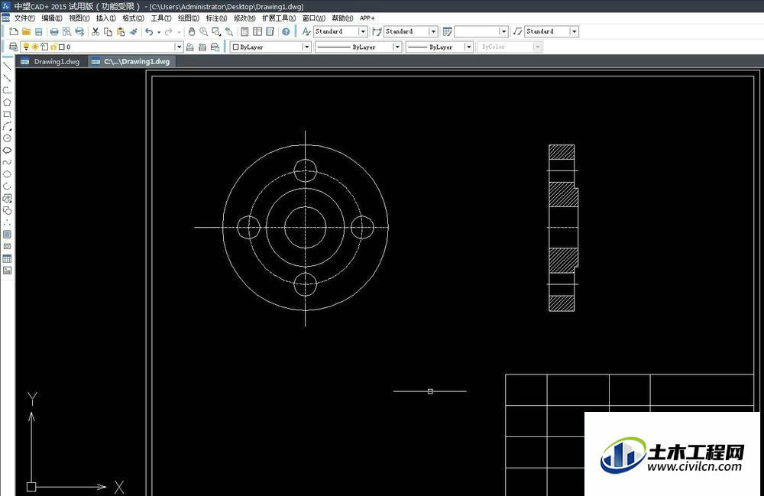The width and height of the screenshot is (764, 496).
Task: Click the Paste clipboard icon
Action: (x=121, y=31)
